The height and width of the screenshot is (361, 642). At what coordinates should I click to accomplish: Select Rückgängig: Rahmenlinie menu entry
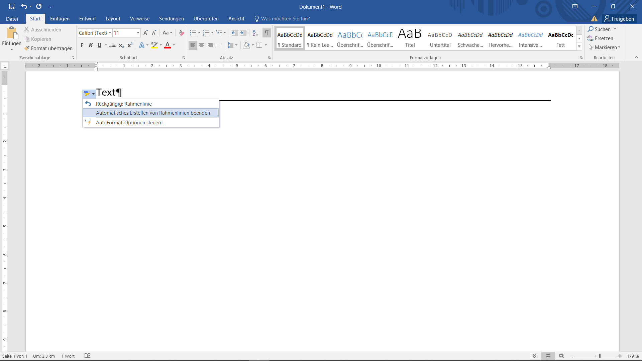pos(151,104)
